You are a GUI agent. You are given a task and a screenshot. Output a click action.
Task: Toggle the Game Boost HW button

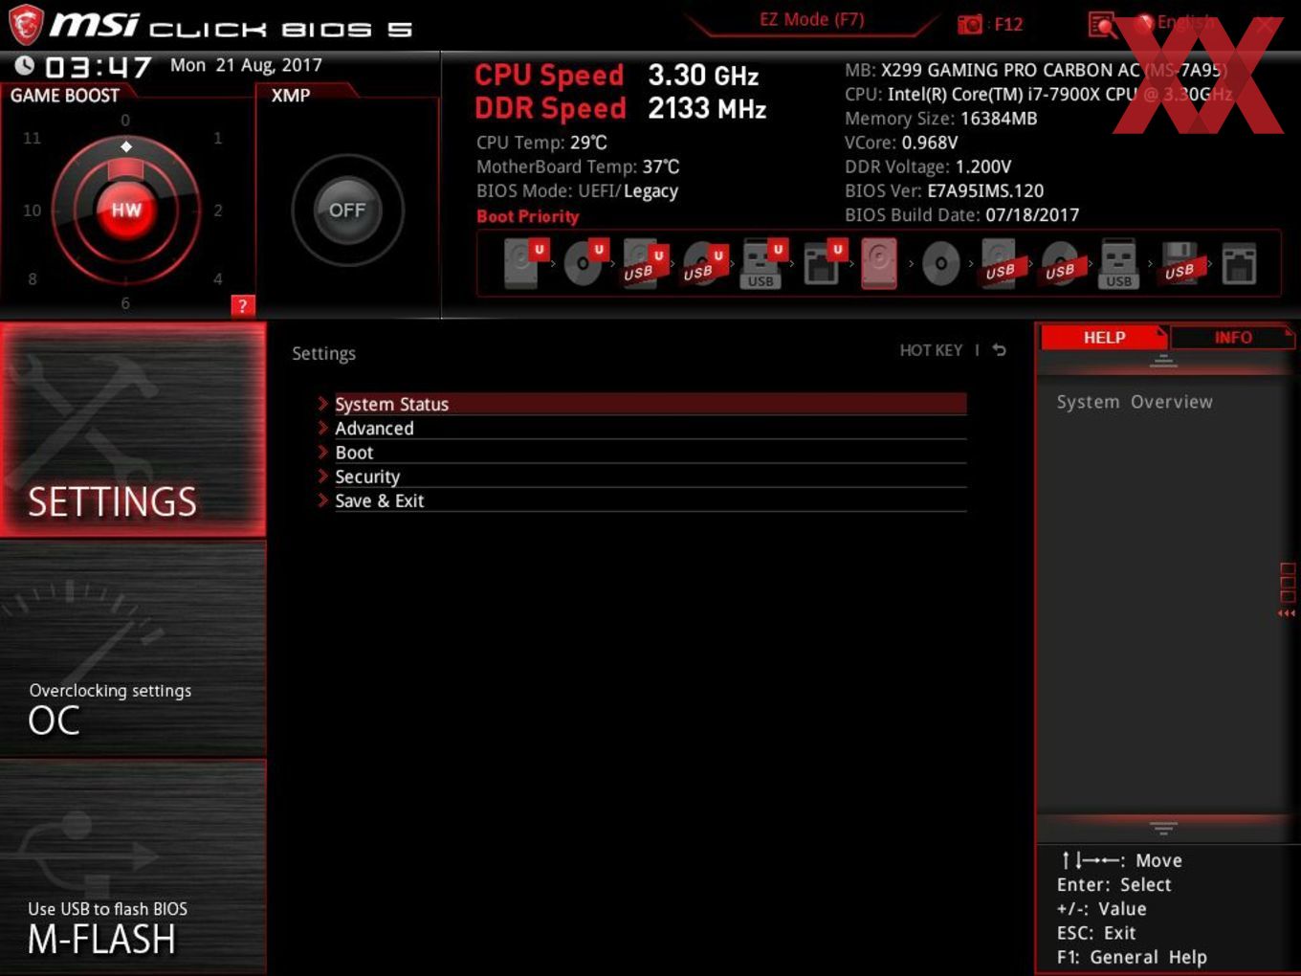[125, 211]
